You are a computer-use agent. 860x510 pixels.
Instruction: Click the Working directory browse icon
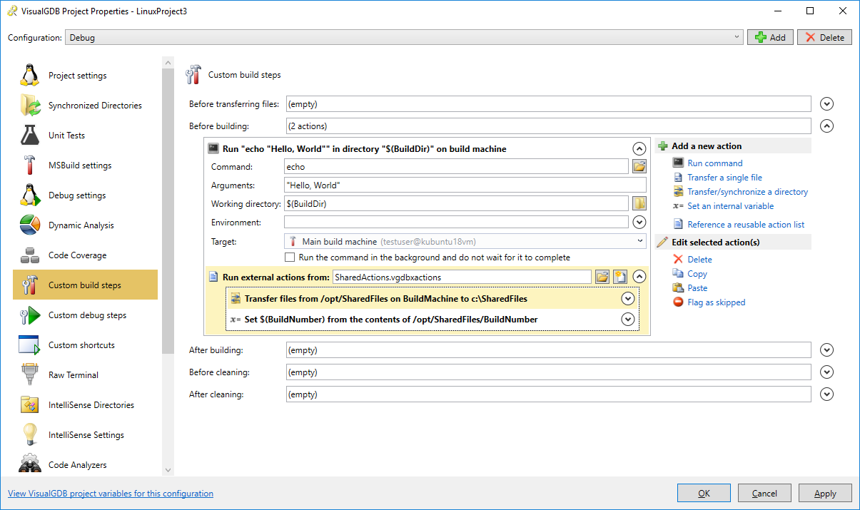tap(639, 203)
